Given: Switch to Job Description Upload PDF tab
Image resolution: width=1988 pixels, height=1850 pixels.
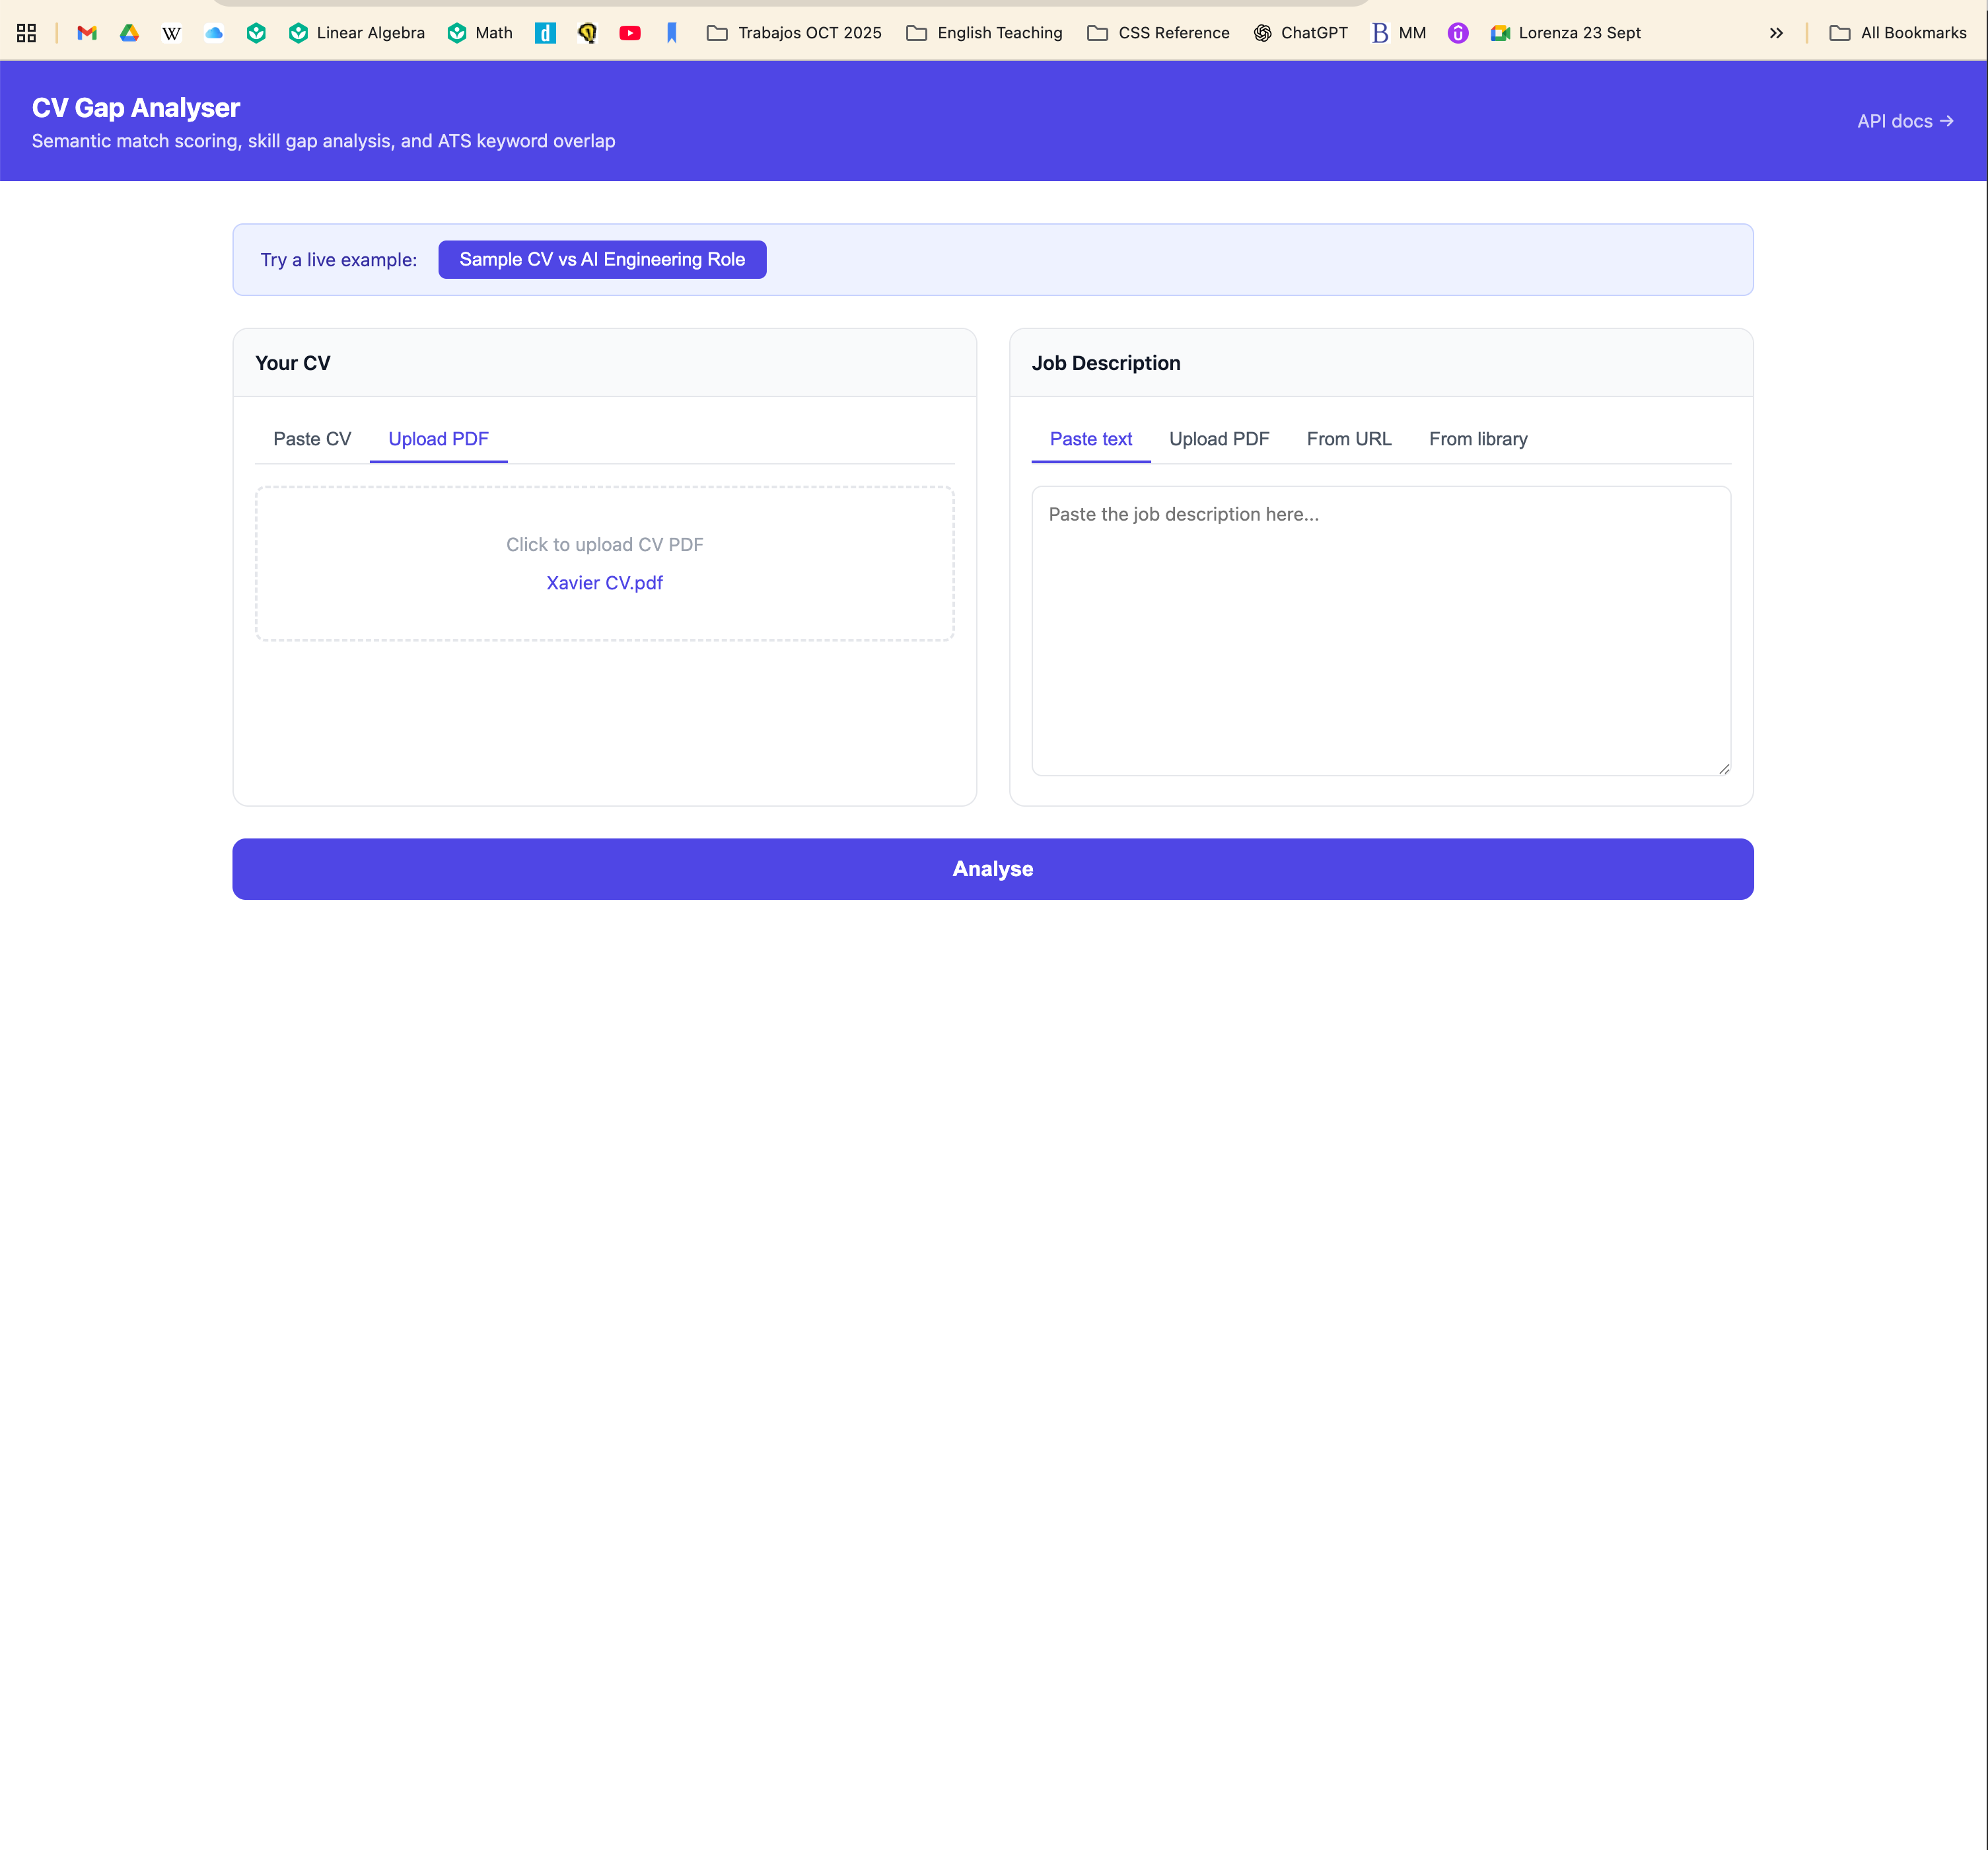Looking at the screenshot, I should click(1219, 439).
